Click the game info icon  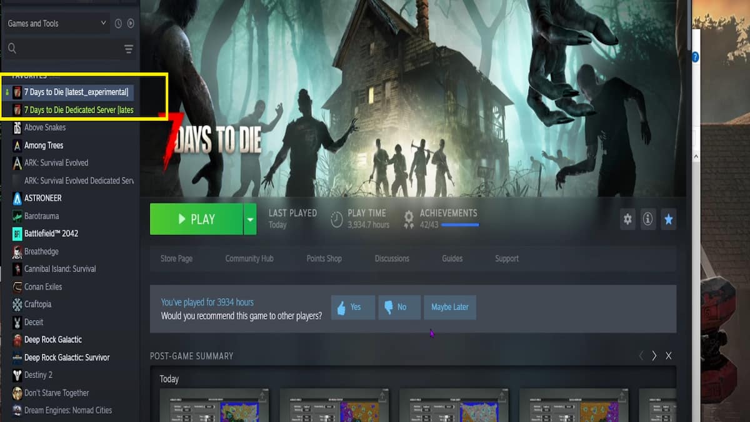(x=648, y=219)
